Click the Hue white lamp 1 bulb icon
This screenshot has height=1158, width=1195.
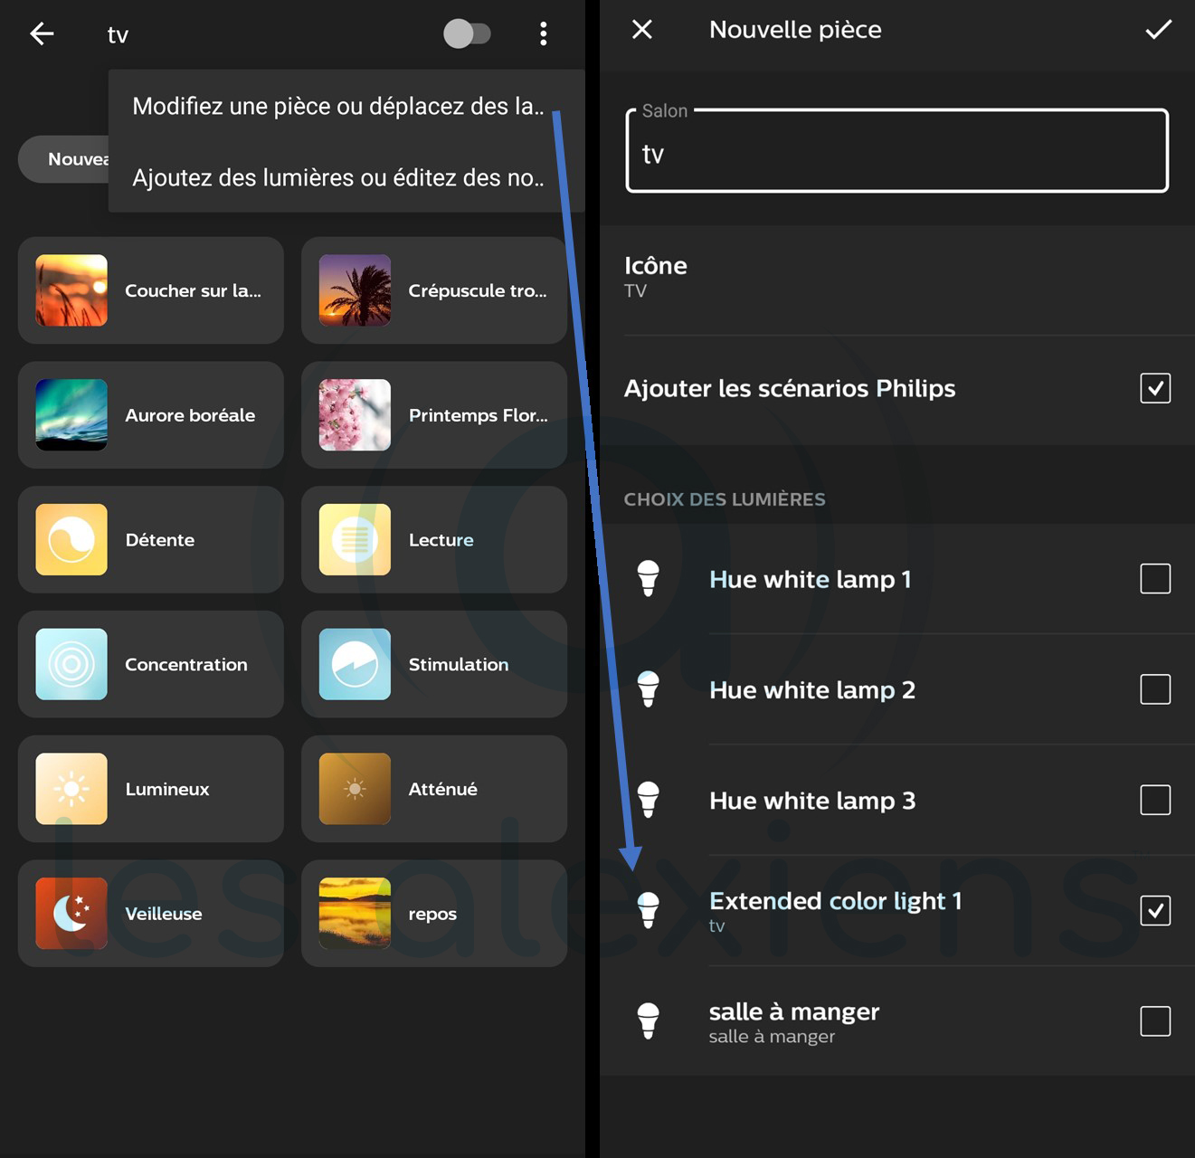648,579
